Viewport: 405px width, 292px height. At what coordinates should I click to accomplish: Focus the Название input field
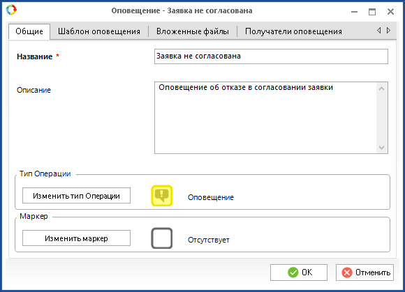click(x=271, y=56)
